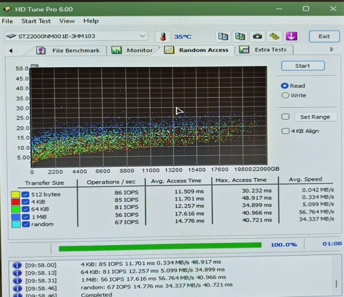Click the Set Range button
Screen dimensions: 344x297
(x=315, y=117)
